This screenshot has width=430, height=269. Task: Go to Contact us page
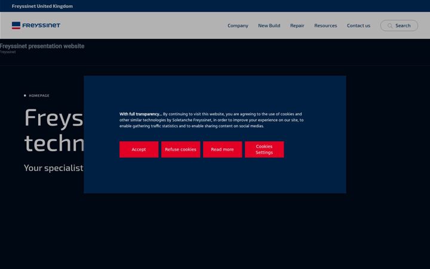[x=358, y=26]
